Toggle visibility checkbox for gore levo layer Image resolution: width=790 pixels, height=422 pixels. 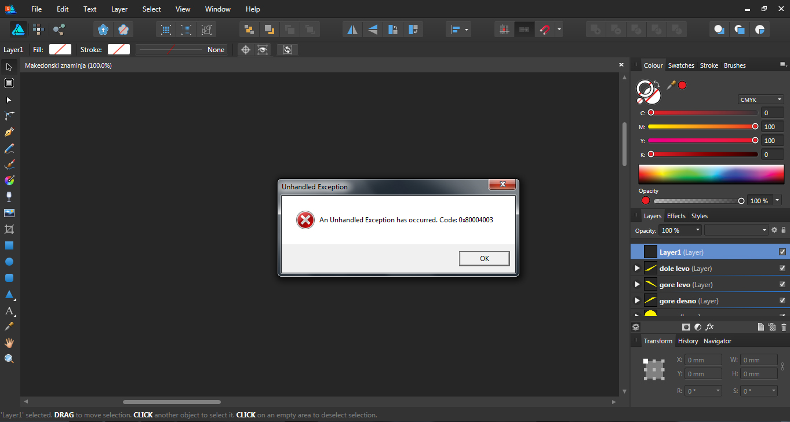click(x=782, y=284)
